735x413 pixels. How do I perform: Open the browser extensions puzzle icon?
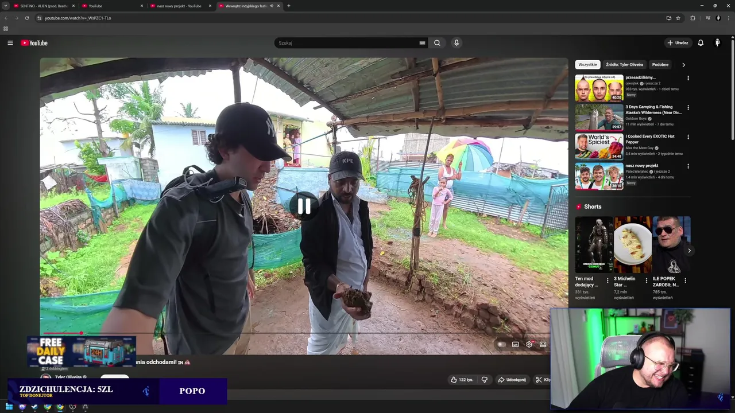click(693, 18)
